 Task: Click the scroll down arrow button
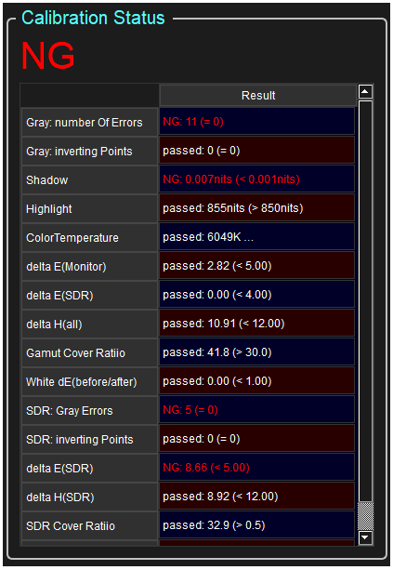tap(365, 537)
